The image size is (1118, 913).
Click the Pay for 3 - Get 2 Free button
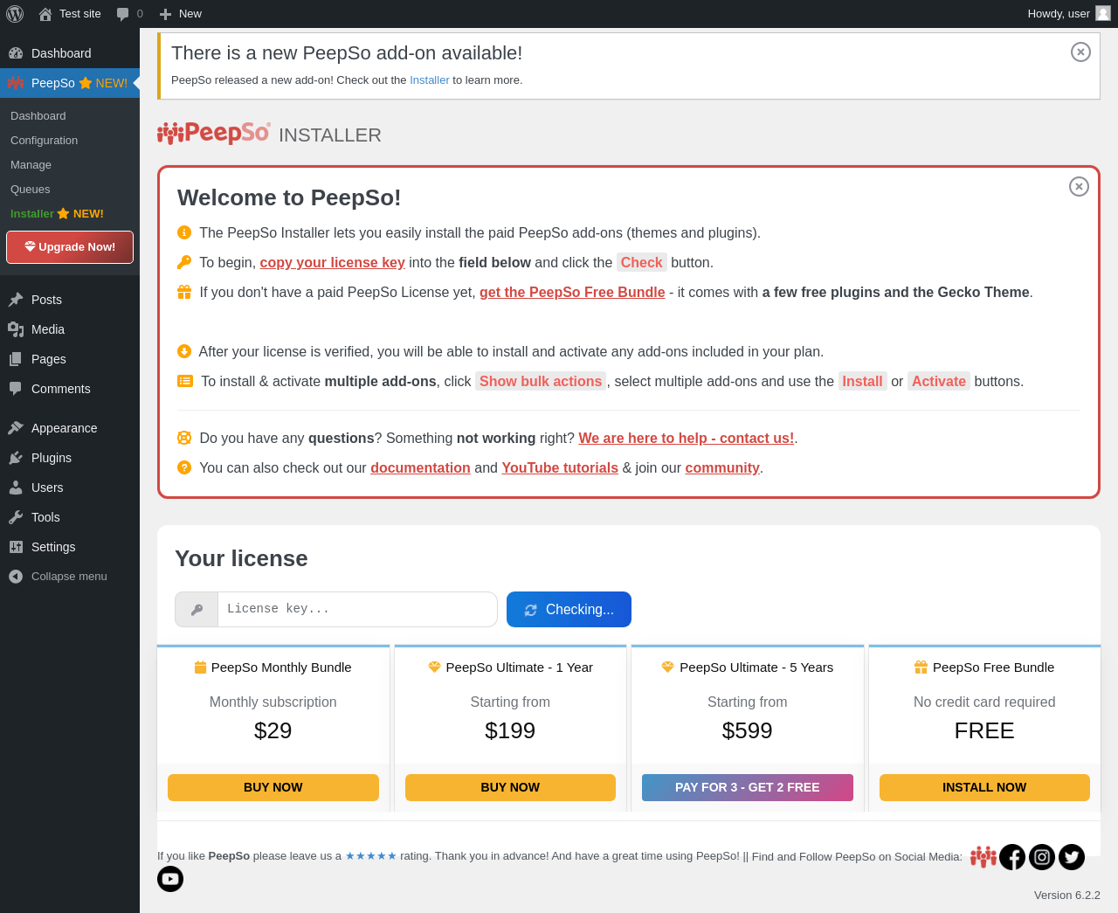pos(747,787)
